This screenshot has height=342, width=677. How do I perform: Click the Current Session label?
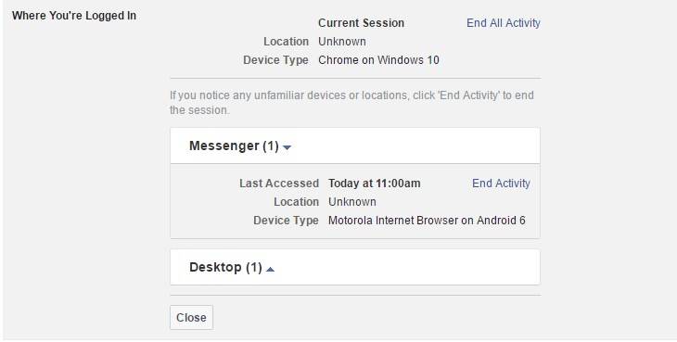361,23
